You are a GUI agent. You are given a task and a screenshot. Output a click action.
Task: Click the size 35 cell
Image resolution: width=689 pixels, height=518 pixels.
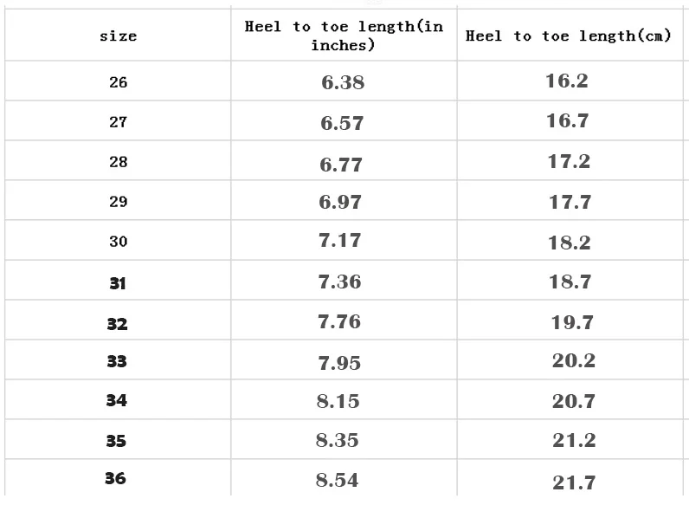[x=116, y=441]
